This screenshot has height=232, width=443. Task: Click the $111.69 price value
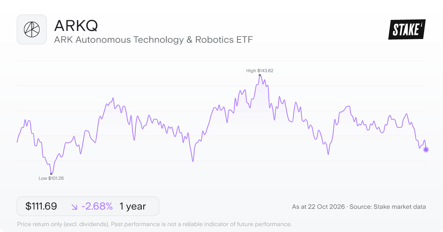pyautogui.click(x=41, y=206)
